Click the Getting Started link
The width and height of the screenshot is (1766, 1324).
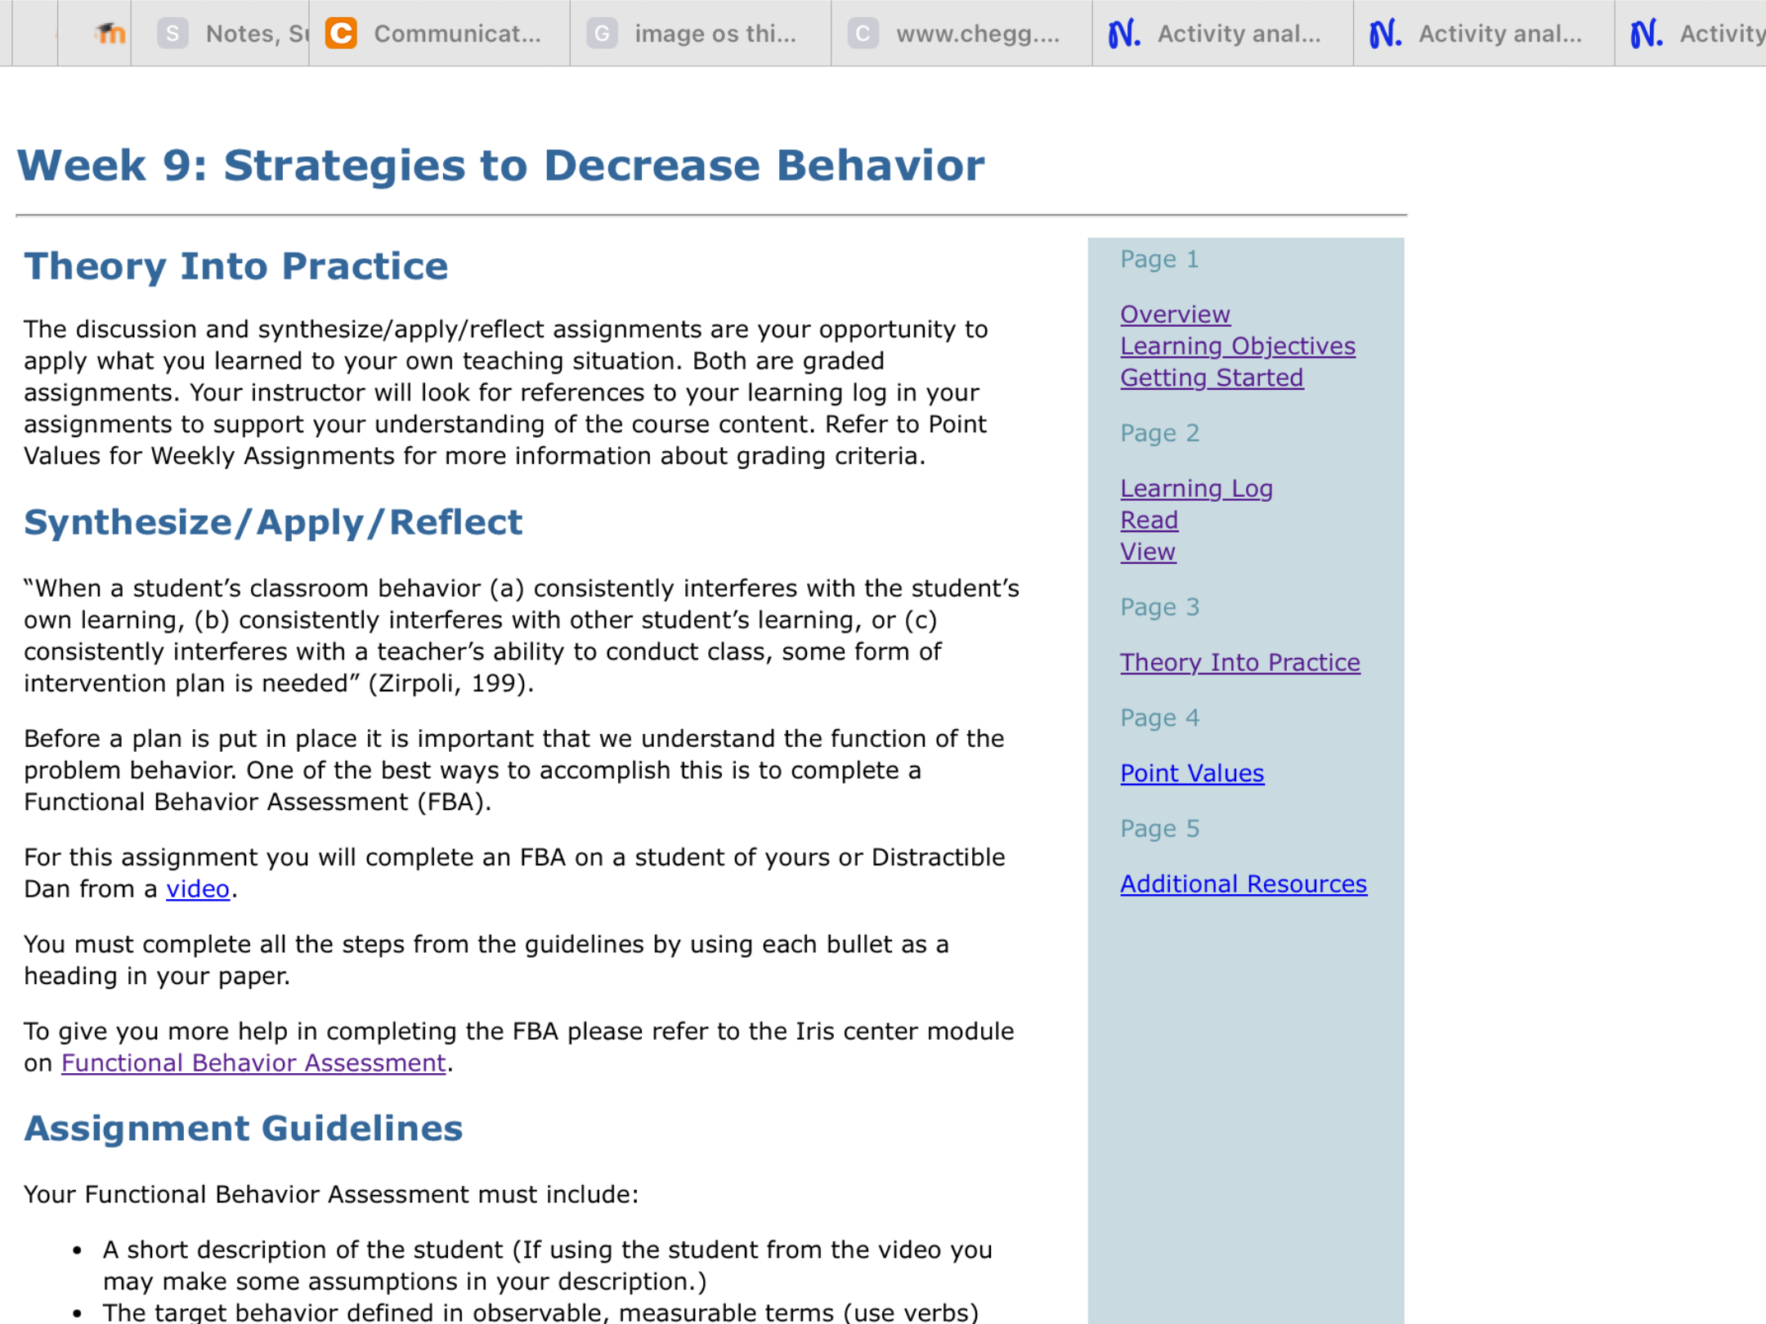coord(1212,378)
